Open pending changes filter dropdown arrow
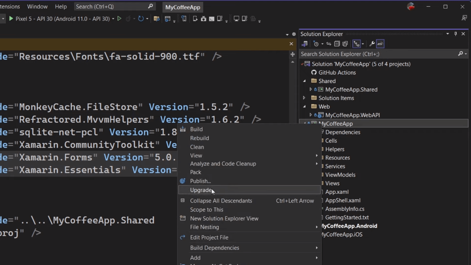This screenshot has height=265, width=471. (322, 44)
